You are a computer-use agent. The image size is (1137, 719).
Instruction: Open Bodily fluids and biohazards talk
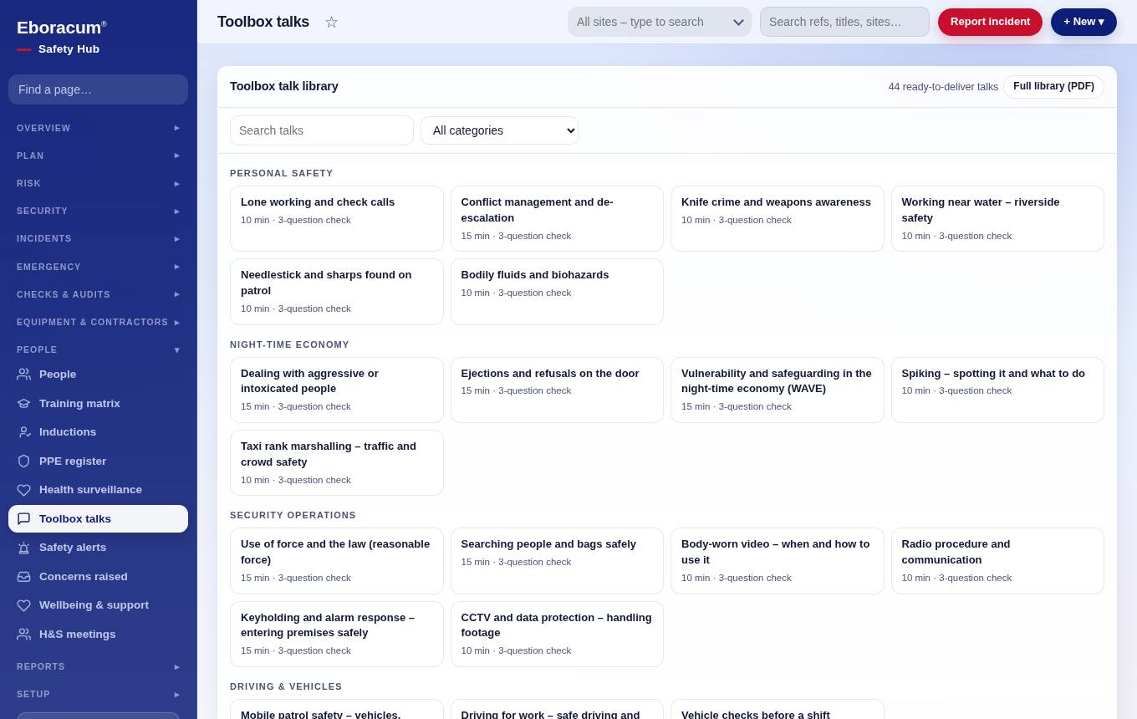pyautogui.click(x=557, y=292)
